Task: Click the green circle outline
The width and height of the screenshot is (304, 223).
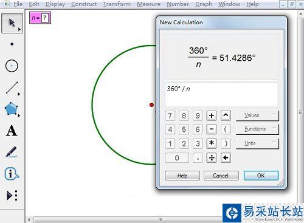Action: click(92, 105)
